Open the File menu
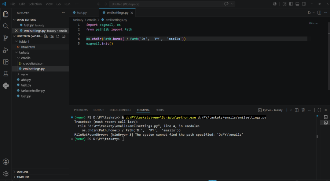The height and width of the screenshot is (181, 330). [x=13, y=4]
